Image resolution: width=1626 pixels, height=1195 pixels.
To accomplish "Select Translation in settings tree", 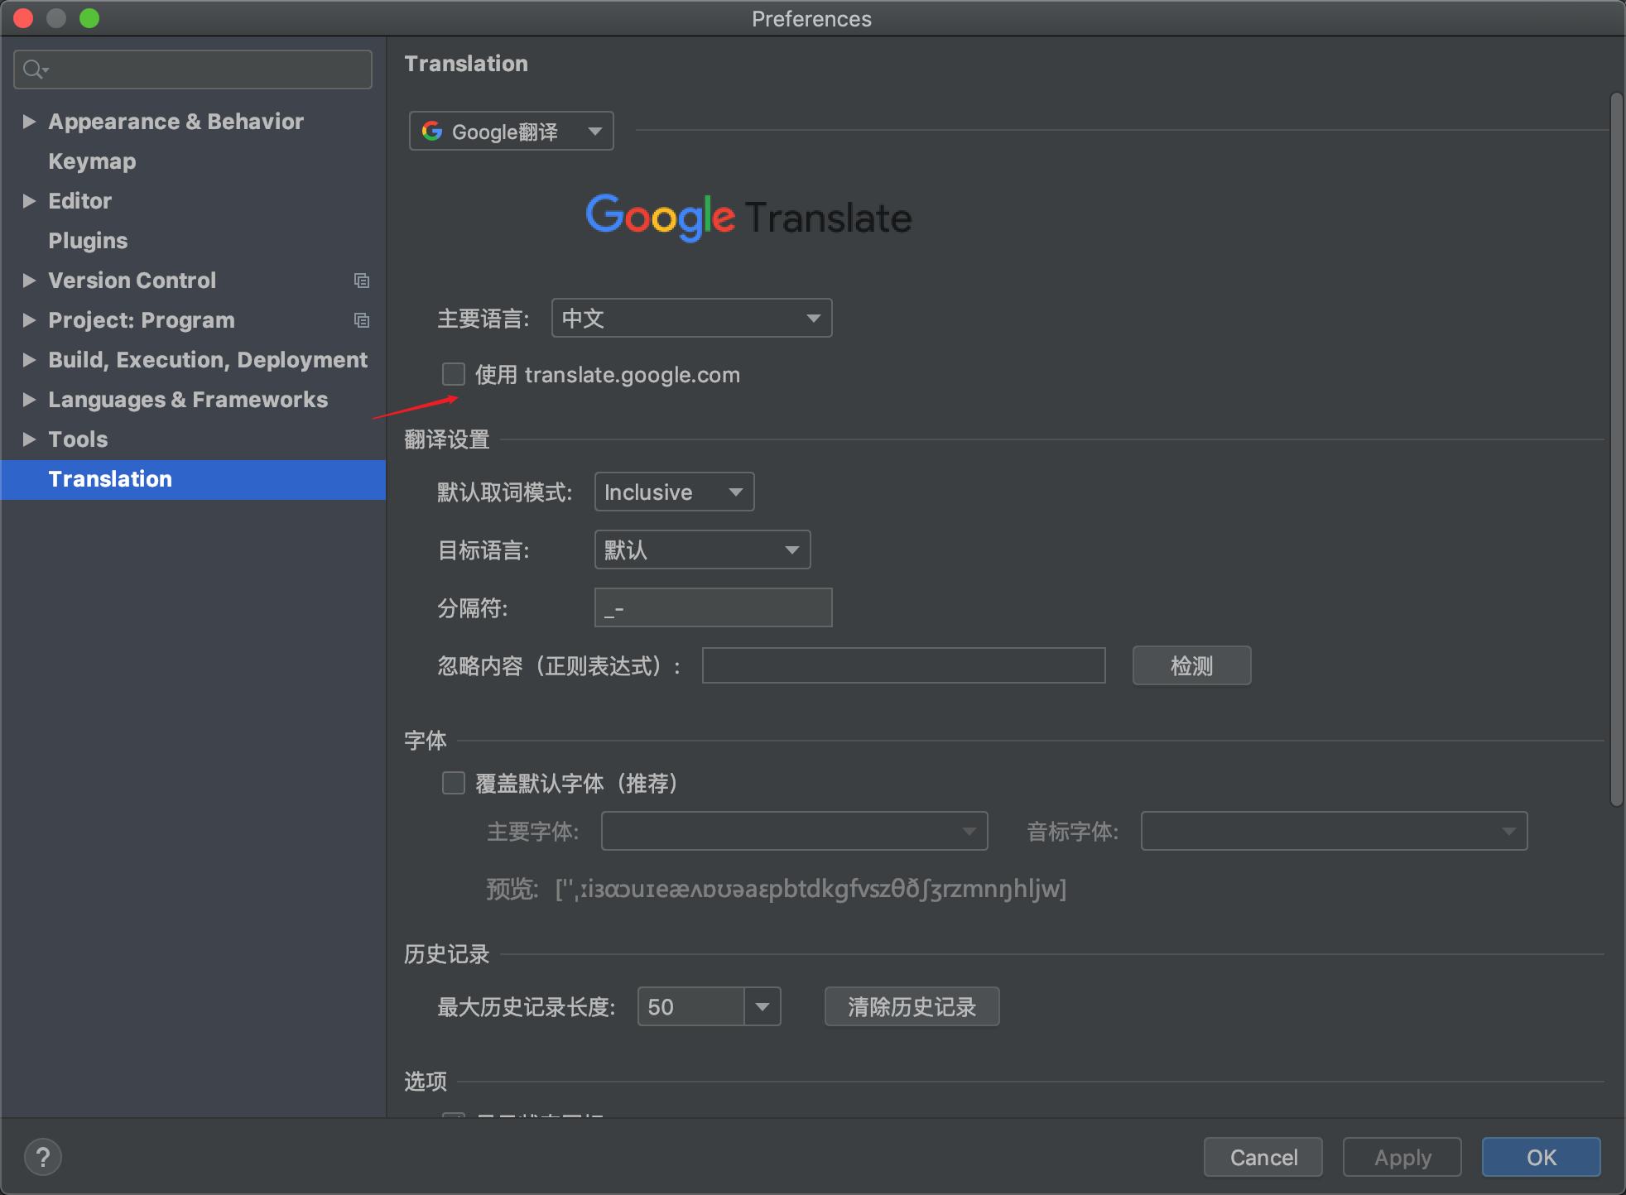I will pyautogui.click(x=193, y=479).
